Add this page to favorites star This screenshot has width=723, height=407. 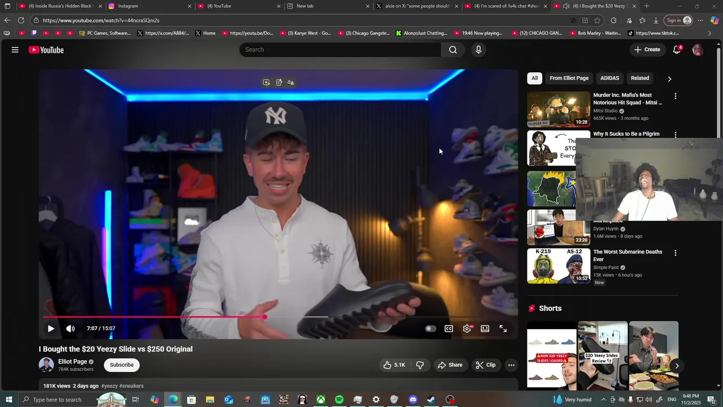[598, 20]
